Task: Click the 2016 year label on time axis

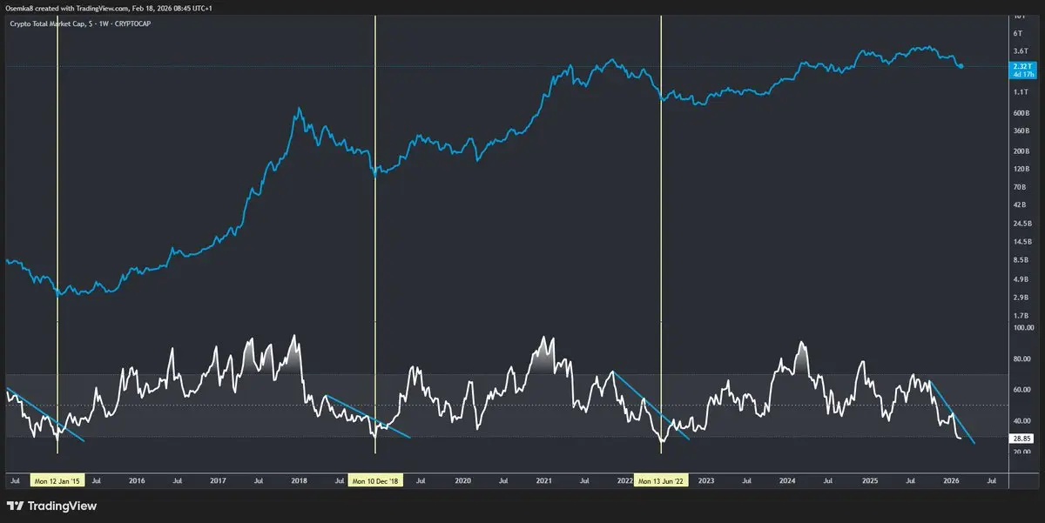Action: point(137,480)
